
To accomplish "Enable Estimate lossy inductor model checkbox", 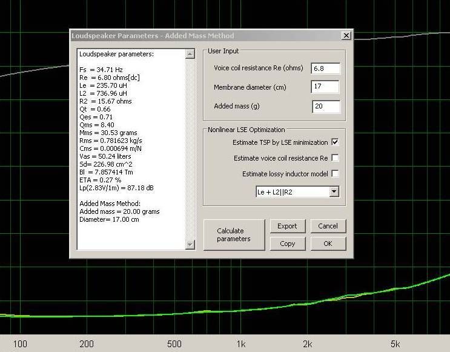I will coord(335,174).
